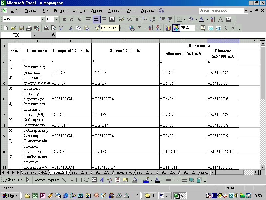Select column F header
The image size is (266, 200).
click(223, 41)
